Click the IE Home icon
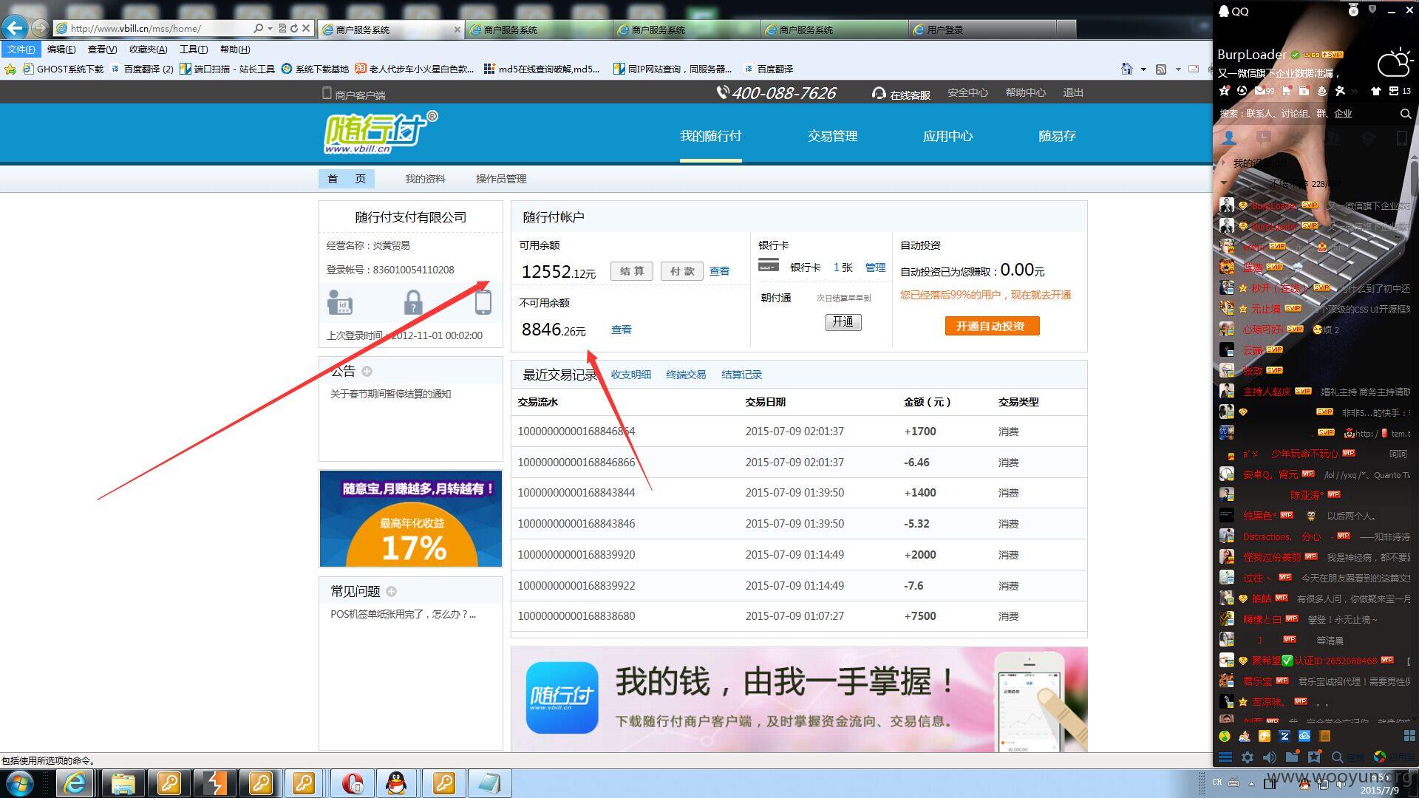The image size is (1419, 798). (x=1126, y=69)
